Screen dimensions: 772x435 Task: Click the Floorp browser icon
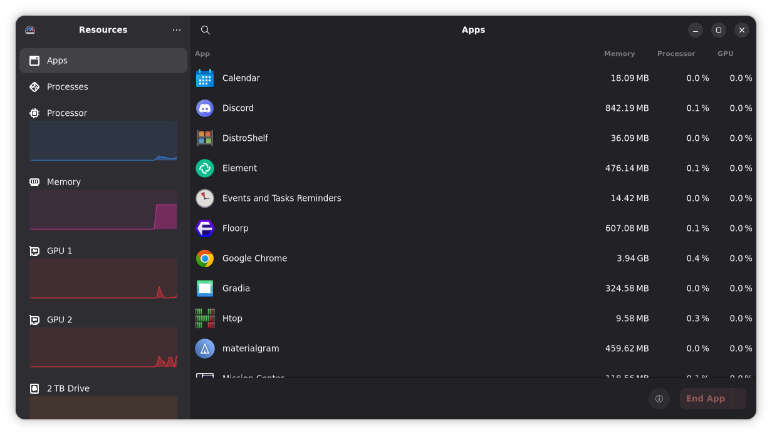pos(205,228)
